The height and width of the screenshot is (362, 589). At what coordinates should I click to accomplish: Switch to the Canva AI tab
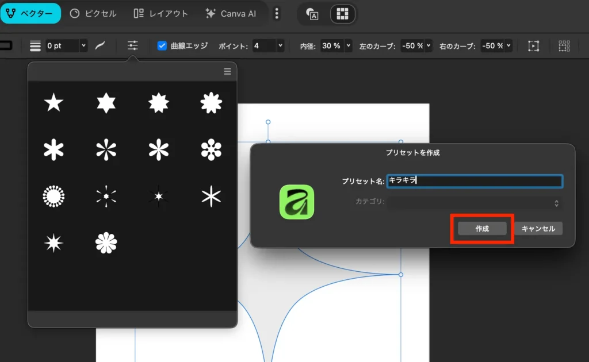click(231, 13)
